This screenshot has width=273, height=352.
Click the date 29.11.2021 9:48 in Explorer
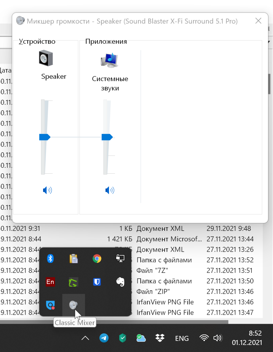pyautogui.click(x=229, y=228)
